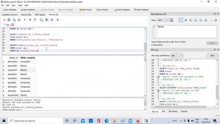Toggle the highlighted word wrap icon in Edit Cell

click(180, 20)
